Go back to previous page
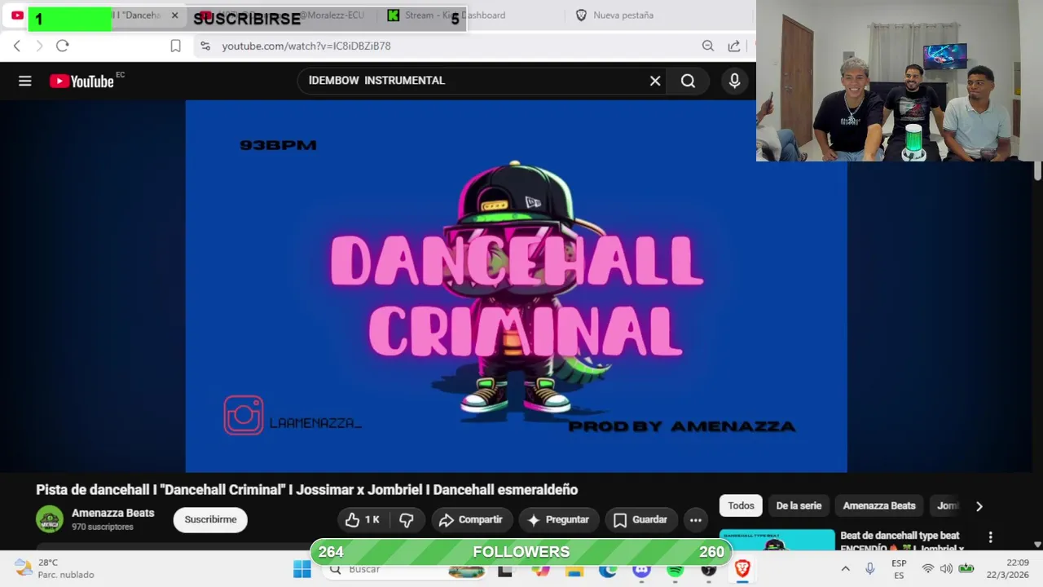Viewport: 1043px width, 587px height. [16, 46]
